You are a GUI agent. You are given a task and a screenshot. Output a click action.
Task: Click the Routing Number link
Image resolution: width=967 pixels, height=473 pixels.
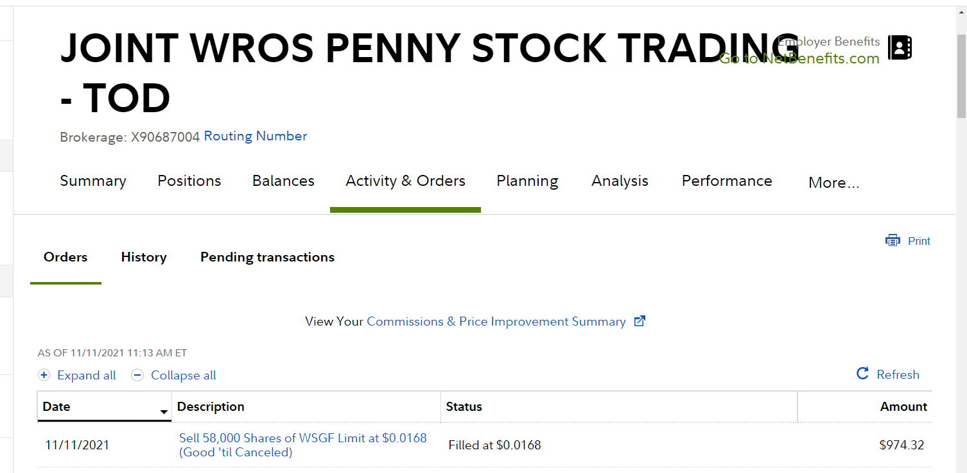(x=255, y=136)
